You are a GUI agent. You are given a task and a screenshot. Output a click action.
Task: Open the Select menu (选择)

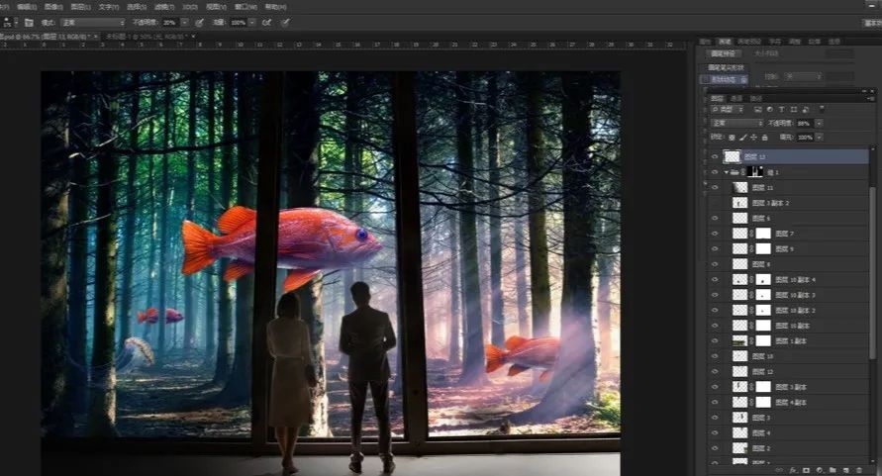click(137, 7)
